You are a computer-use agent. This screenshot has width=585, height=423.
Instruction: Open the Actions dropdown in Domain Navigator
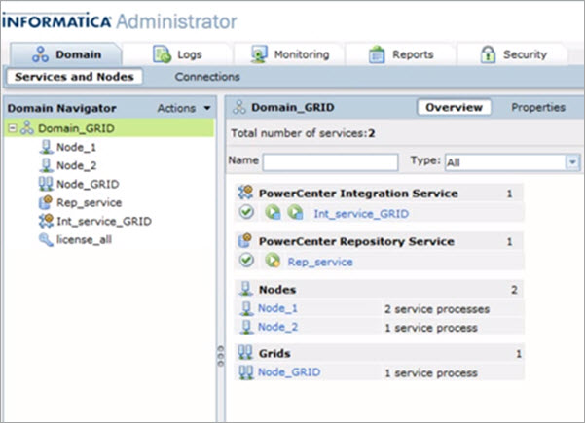[184, 108]
